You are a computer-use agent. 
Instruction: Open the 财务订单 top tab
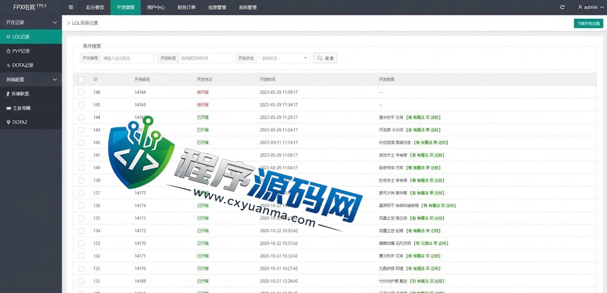click(187, 7)
